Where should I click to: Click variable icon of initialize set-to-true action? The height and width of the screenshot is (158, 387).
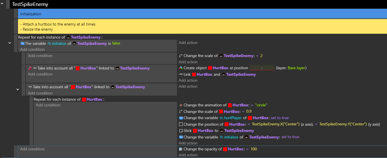click(x=181, y=137)
